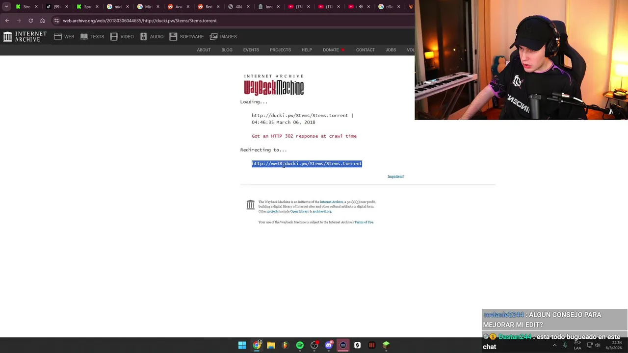Switch to the Internet Archive 'Inne' tab
Screen dimensions: 628x353
(x=269, y=7)
